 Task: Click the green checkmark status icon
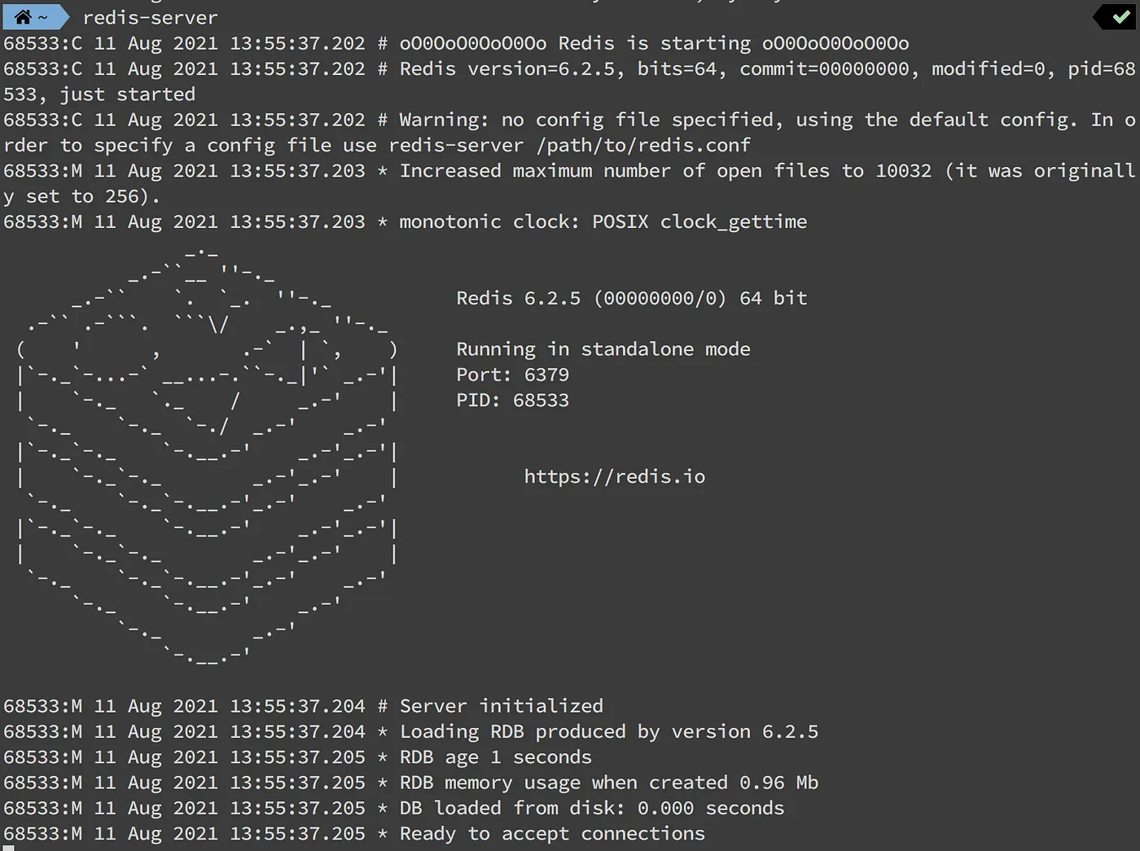click(1121, 16)
